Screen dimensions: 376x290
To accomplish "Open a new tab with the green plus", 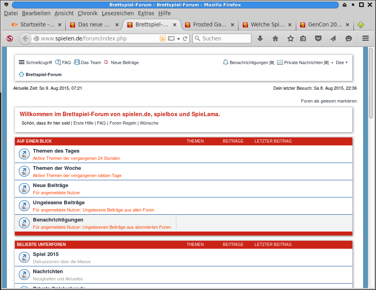I will [361, 25].
